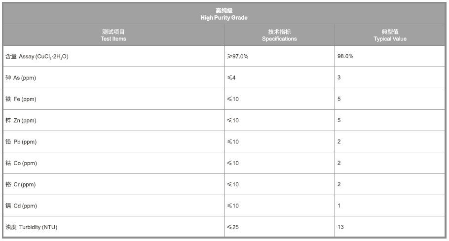Screen dimensions: 449x241
Task: Click the typical value 3 for As
Action: 339,78
